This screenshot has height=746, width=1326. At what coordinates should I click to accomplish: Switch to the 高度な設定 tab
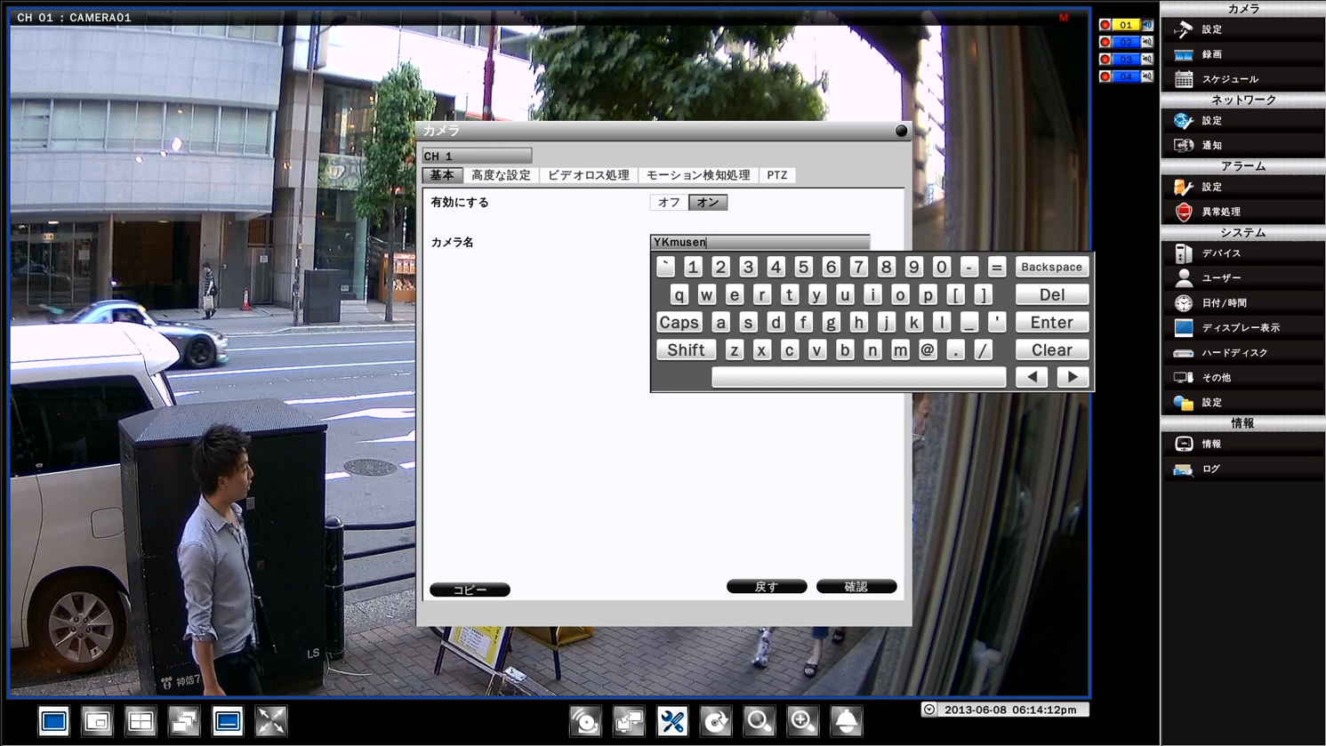click(501, 175)
